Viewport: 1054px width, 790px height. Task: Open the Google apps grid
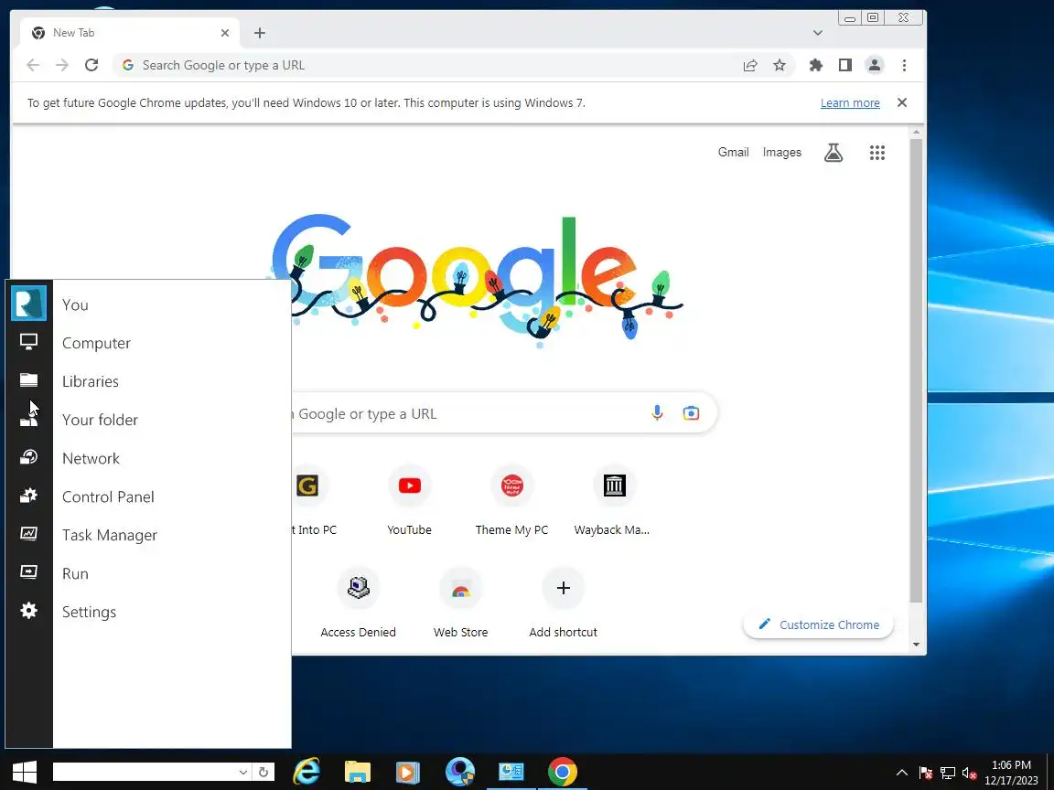(877, 153)
